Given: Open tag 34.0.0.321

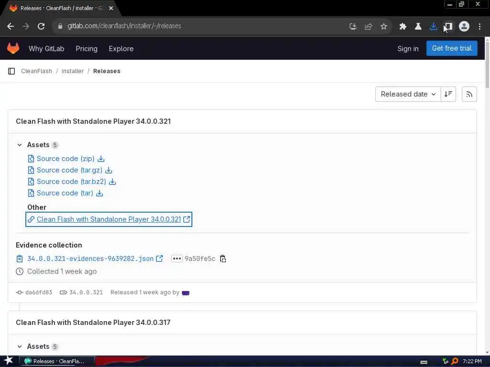Looking at the screenshot, I should [86, 292].
